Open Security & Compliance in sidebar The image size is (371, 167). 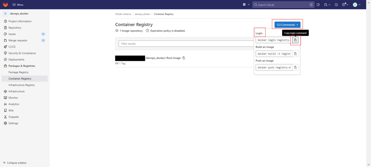pyautogui.click(x=22, y=53)
